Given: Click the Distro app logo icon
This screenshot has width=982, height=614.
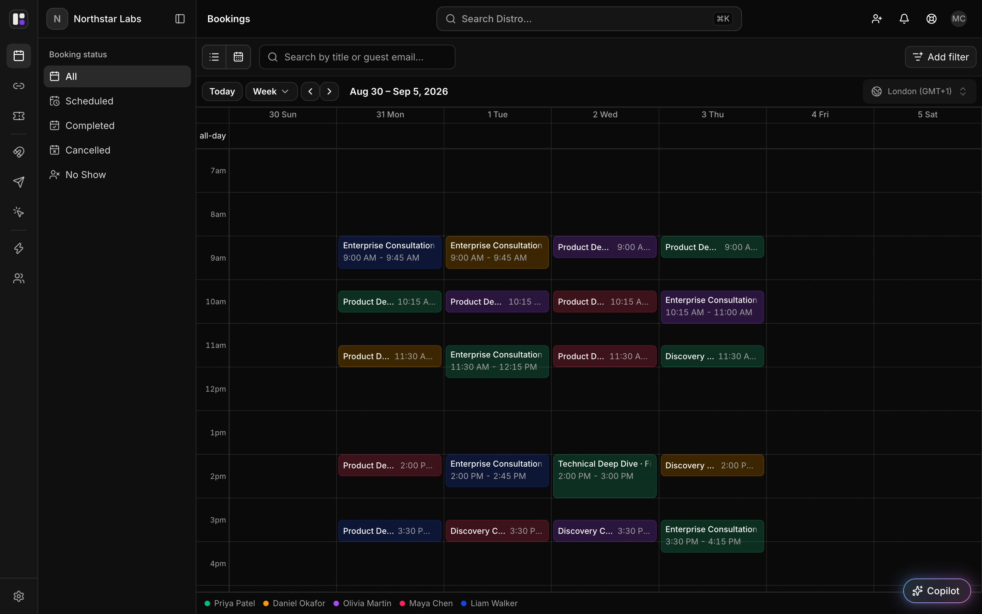Looking at the screenshot, I should click(x=19, y=19).
